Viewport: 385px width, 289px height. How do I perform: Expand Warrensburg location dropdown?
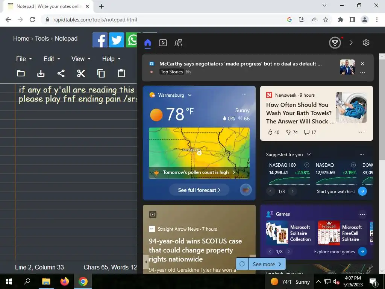189,95
